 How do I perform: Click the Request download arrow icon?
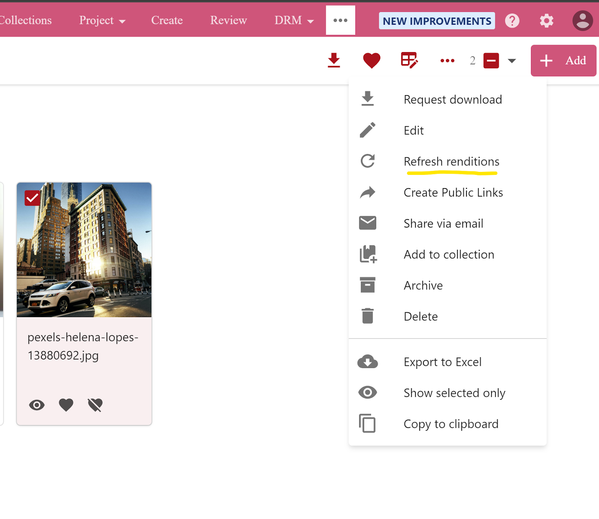tap(368, 99)
